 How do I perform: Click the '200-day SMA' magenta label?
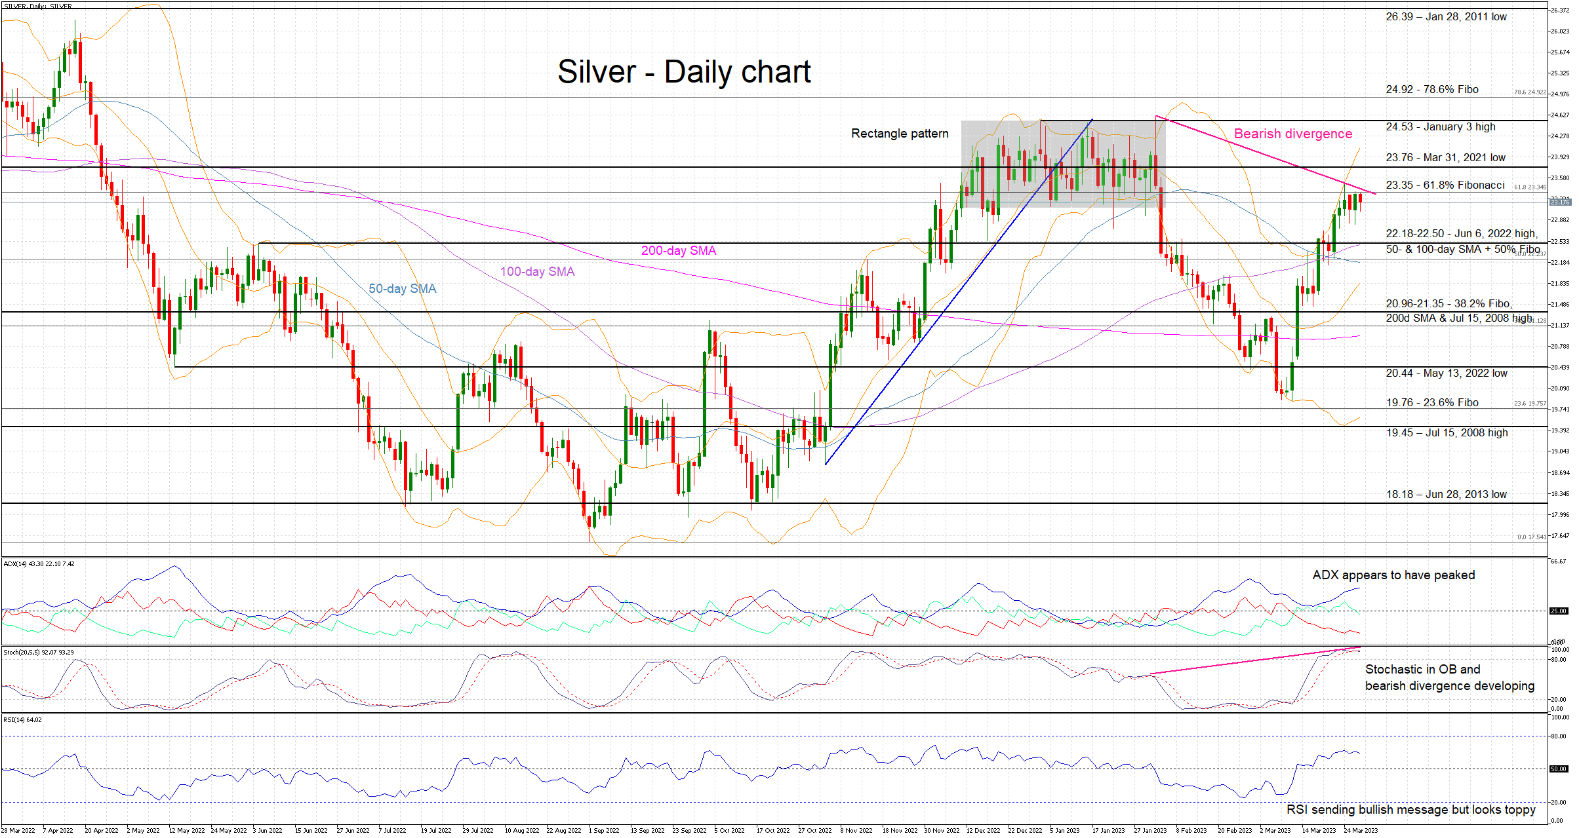point(678,251)
